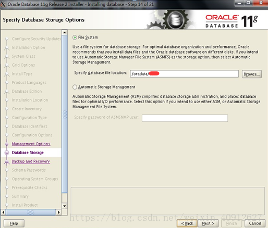The width and height of the screenshot is (268, 228).
Task: Click sidebar scroll up arrow
Action: click(65, 32)
